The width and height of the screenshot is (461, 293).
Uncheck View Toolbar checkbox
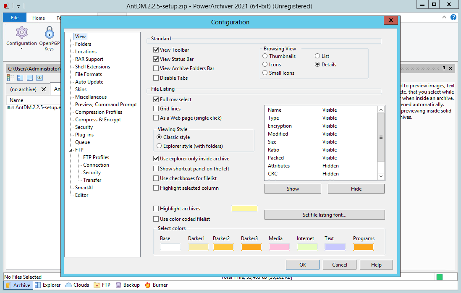point(156,50)
